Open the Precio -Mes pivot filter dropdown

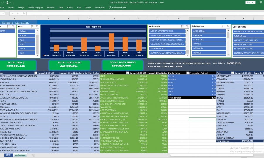187,73
